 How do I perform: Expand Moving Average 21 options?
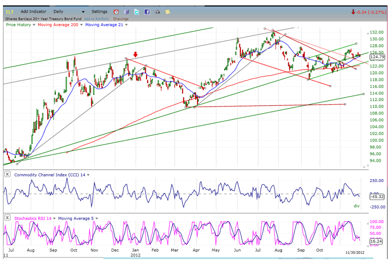[126, 25]
